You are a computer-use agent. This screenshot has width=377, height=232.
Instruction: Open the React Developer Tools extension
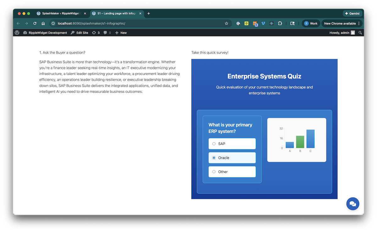coord(271,23)
